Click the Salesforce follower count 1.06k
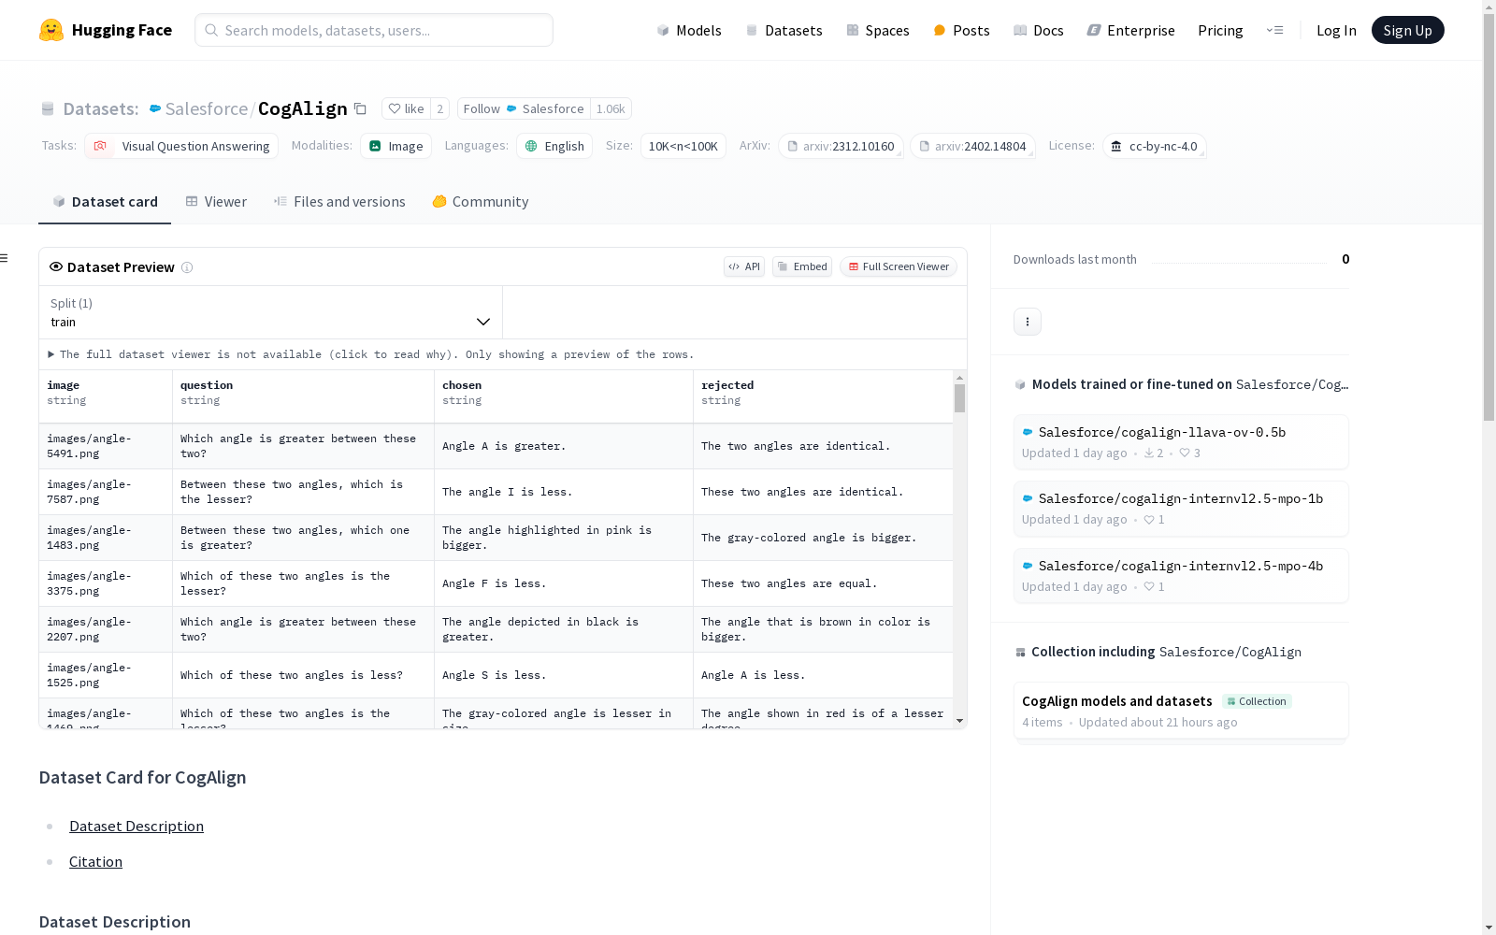1496x935 pixels. coord(611,108)
